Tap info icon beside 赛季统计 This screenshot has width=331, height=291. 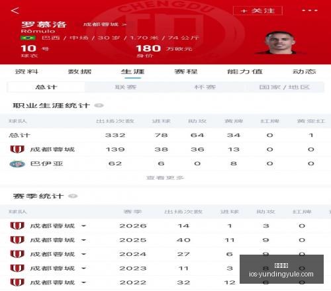coord(73,196)
